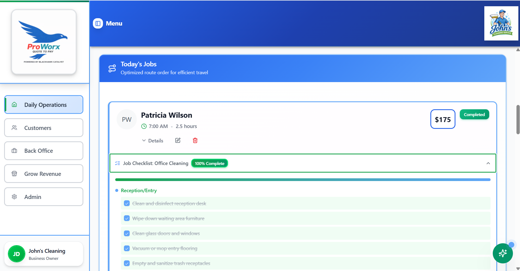The height and width of the screenshot is (271, 520).
Task: Click the Back Office briefcase icon
Action: click(14, 151)
